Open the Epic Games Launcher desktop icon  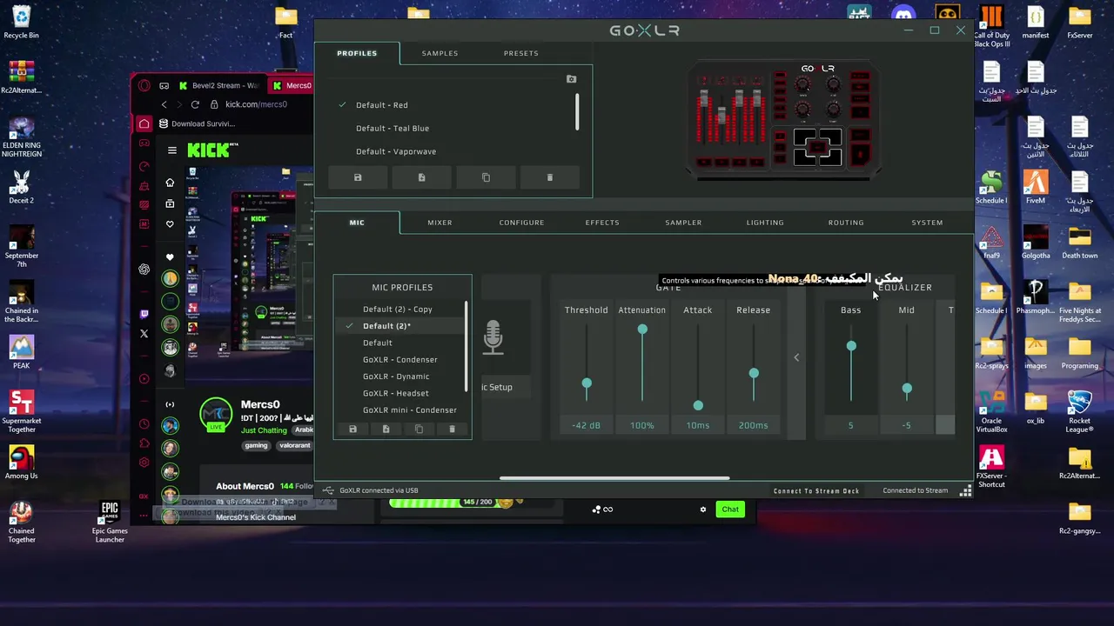(110, 522)
